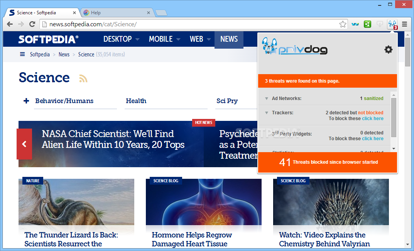Image resolution: width=414 pixels, height=251 pixels.
Task: Open the Chrome hamburger menu
Action: tap(404, 24)
